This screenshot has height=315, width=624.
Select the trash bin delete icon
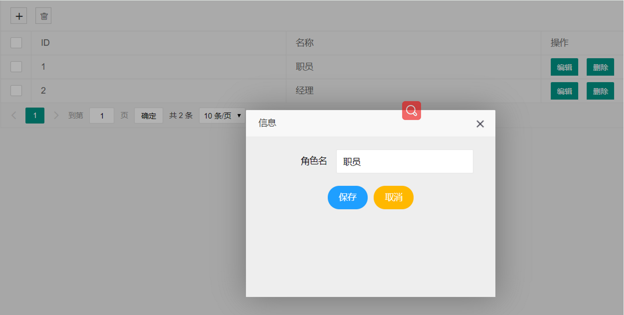pyautogui.click(x=43, y=16)
